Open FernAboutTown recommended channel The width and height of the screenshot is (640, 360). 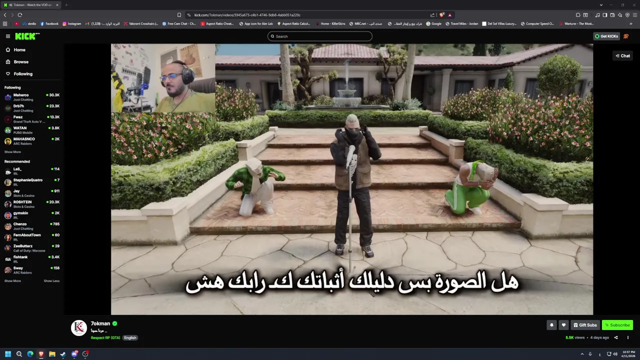[x=32, y=237]
